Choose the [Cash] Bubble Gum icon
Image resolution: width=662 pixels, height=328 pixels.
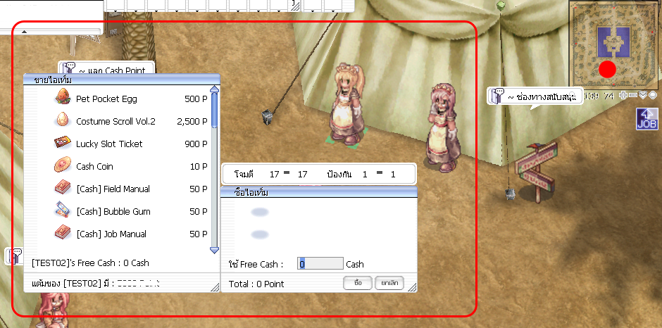(63, 210)
